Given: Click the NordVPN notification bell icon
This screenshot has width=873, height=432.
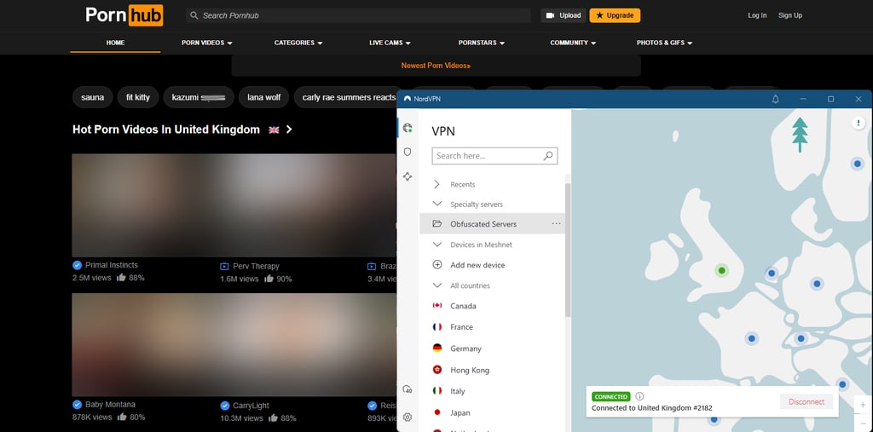Looking at the screenshot, I should (x=776, y=99).
